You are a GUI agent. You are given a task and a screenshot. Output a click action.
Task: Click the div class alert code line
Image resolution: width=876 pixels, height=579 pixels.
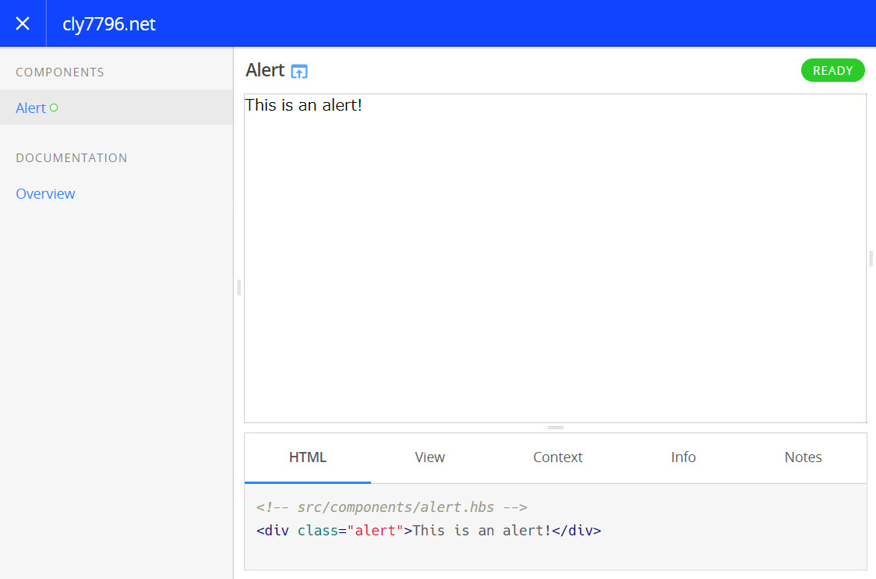click(x=429, y=531)
